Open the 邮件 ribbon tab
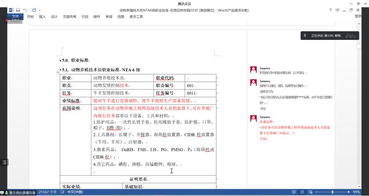 pos(97,17)
